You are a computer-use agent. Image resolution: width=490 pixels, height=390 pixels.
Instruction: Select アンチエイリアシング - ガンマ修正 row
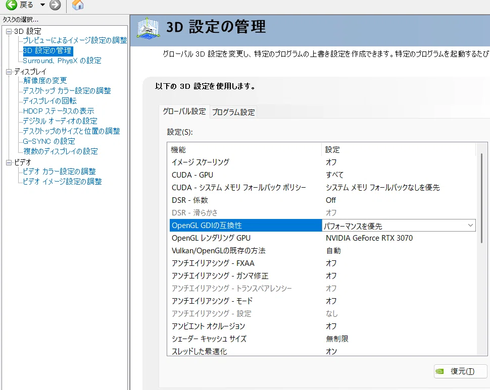[322, 276]
